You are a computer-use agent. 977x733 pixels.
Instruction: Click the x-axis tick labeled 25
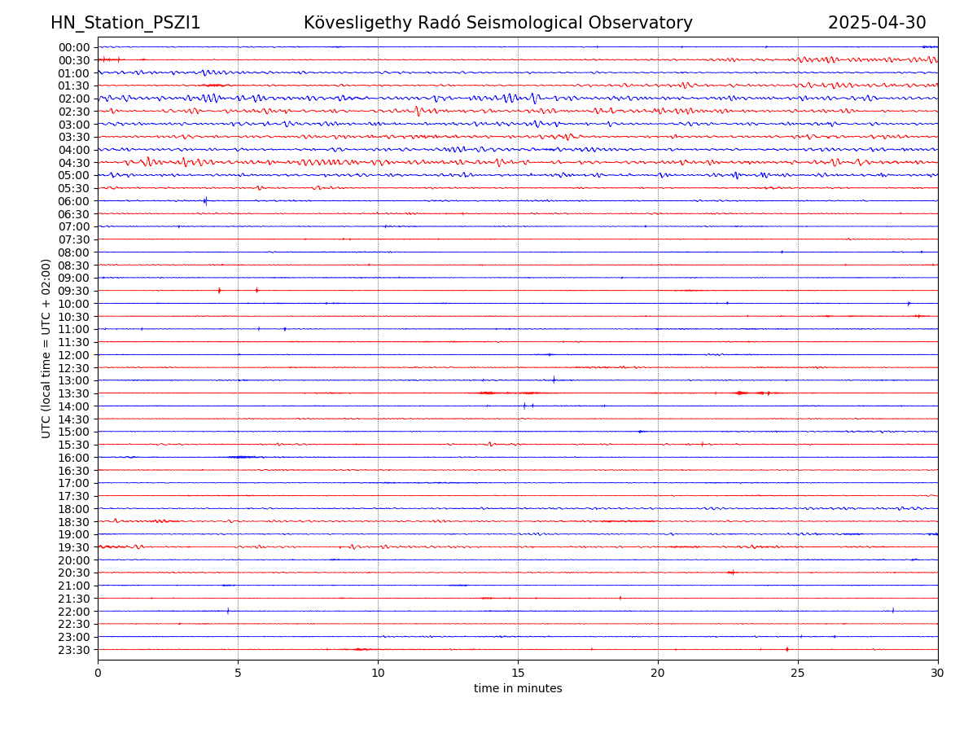pos(798,674)
